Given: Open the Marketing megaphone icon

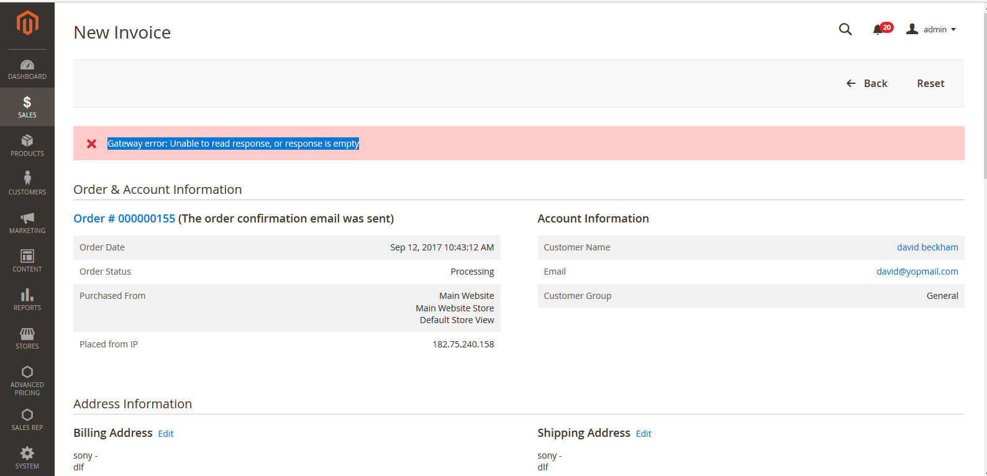Looking at the screenshot, I should (x=27, y=218).
